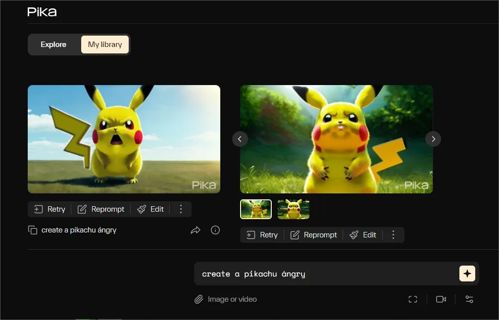Select the second forest Pikachu thumbnail
499x320 pixels.
(x=294, y=209)
